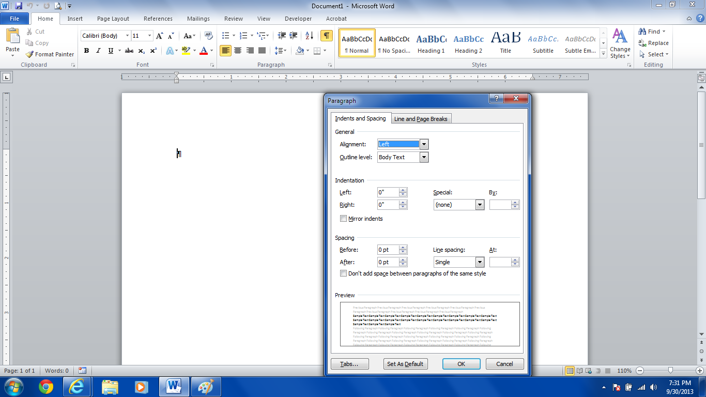706x397 pixels.
Task: Switch to Line and Page Breaks tab
Action: [421, 119]
